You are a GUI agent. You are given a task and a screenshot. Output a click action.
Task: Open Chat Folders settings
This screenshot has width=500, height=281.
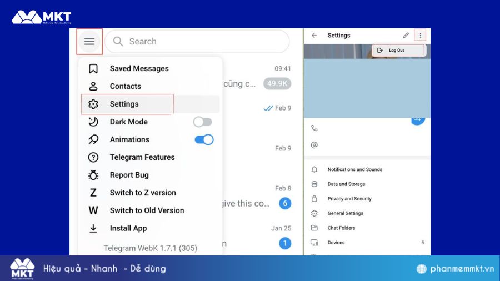pos(367,228)
